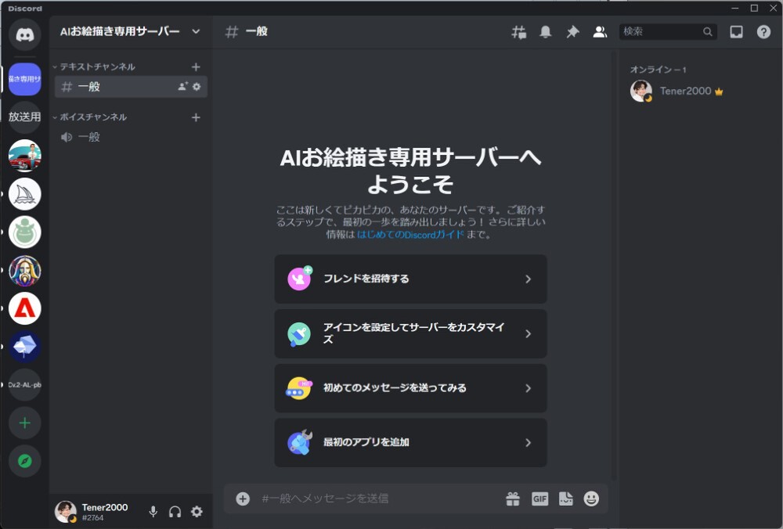This screenshot has width=783, height=529.
Task: Open the help question mark icon
Action: [763, 32]
